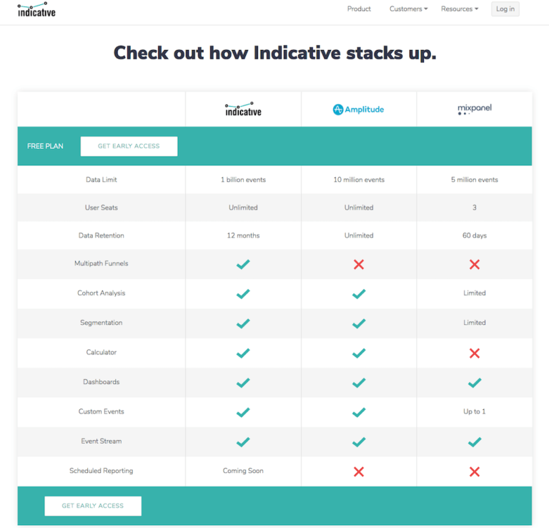This screenshot has height=528, width=549.
Task: Click Amplitude's red X for Multipath Funnels
Action: pos(359,264)
